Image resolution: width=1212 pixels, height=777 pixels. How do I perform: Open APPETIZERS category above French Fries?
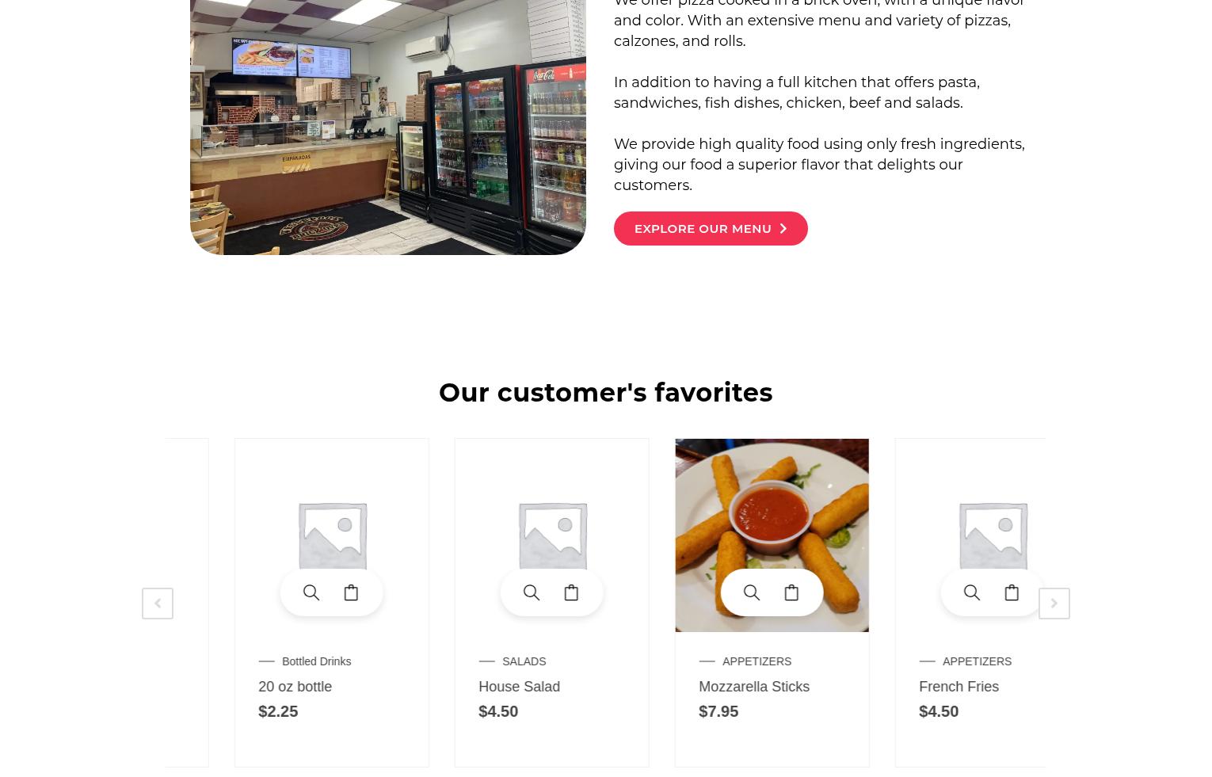[977, 661]
